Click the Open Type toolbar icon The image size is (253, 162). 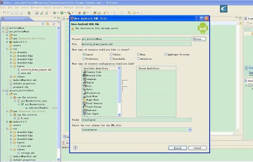(95, 13)
